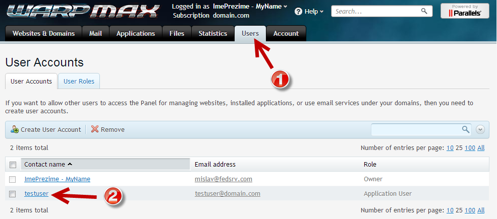Click the Help question mark icon
The height and width of the screenshot is (219, 497).
tap(298, 11)
